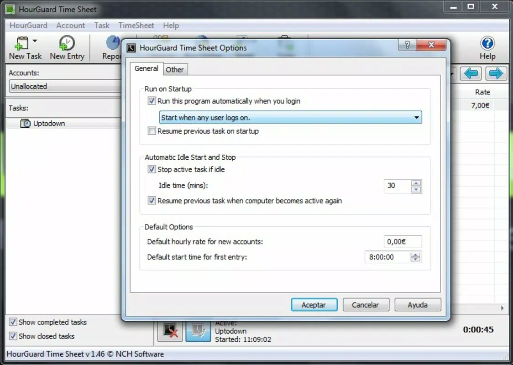
Task: Open the Task menu
Action: click(x=102, y=25)
